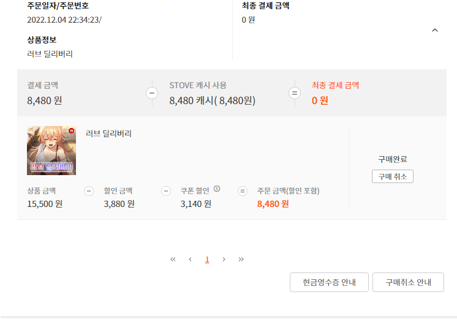457x319 pixels.
Task: Click minus icon before 쿠폰 할인
Action: click(x=166, y=191)
